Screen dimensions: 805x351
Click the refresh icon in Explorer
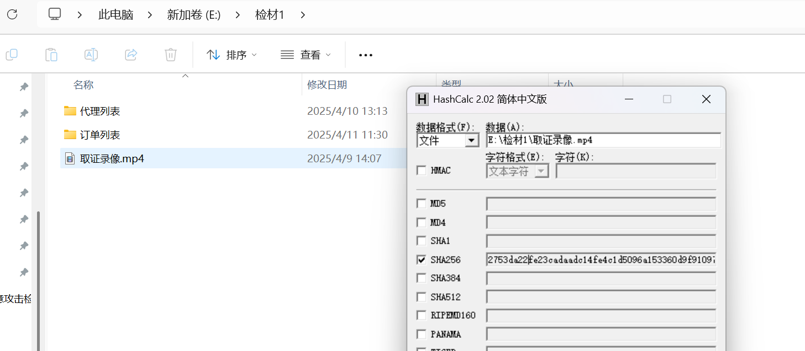coord(12,14)
